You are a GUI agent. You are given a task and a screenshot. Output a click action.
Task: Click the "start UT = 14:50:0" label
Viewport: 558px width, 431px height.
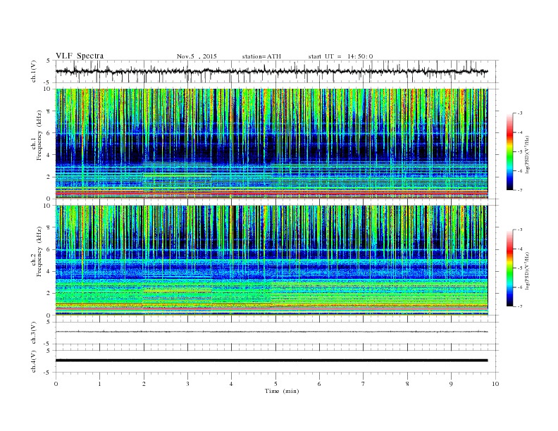click(340, 56)
